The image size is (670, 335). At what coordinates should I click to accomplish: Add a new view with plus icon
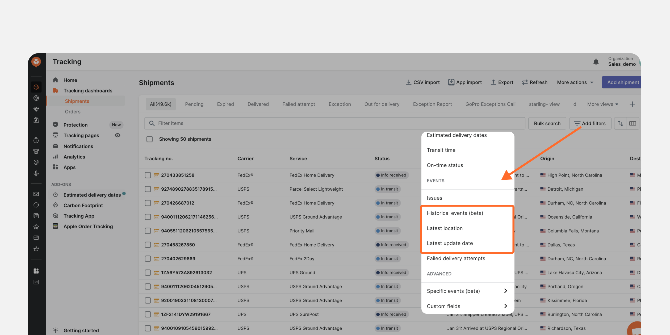point(633,104)
